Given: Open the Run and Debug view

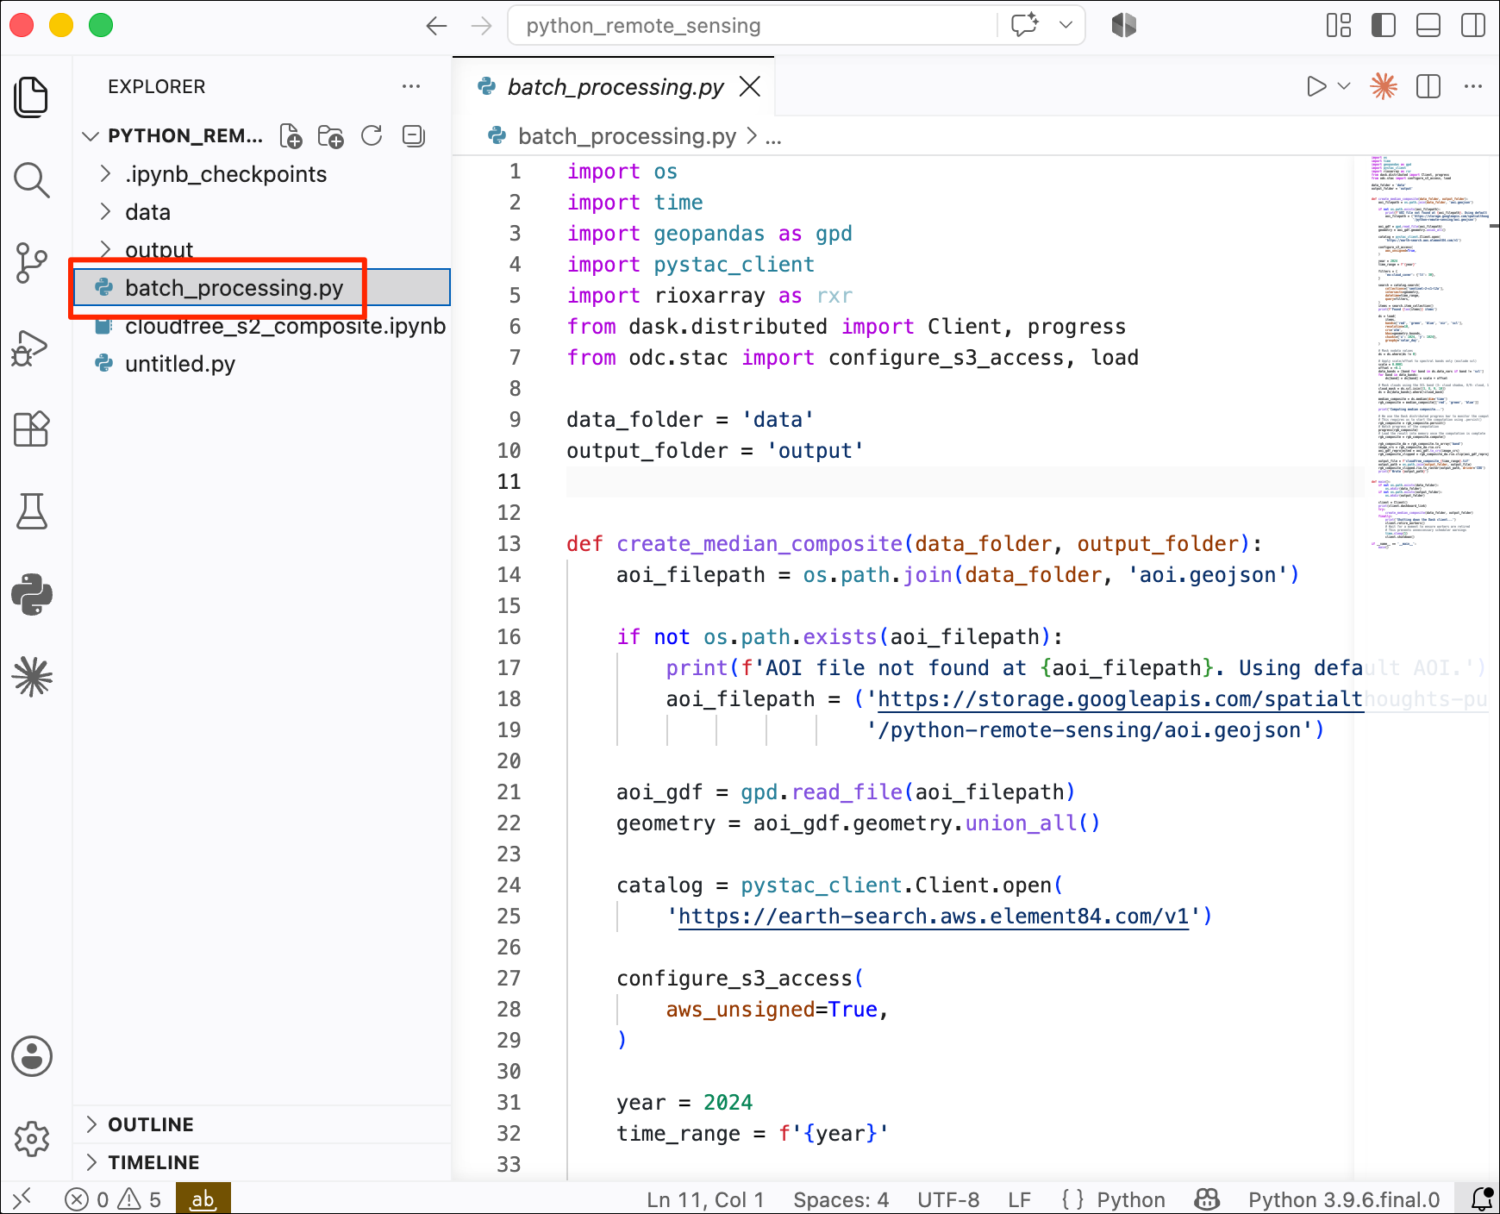Looking at the screenshot, I should point(32,347).
